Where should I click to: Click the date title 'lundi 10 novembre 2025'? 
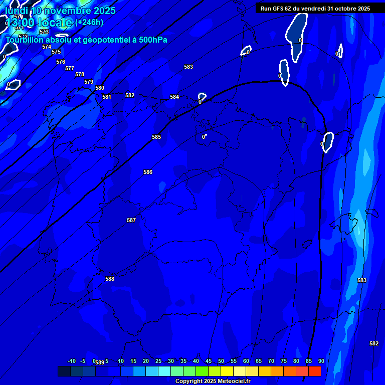coord(60,11)
